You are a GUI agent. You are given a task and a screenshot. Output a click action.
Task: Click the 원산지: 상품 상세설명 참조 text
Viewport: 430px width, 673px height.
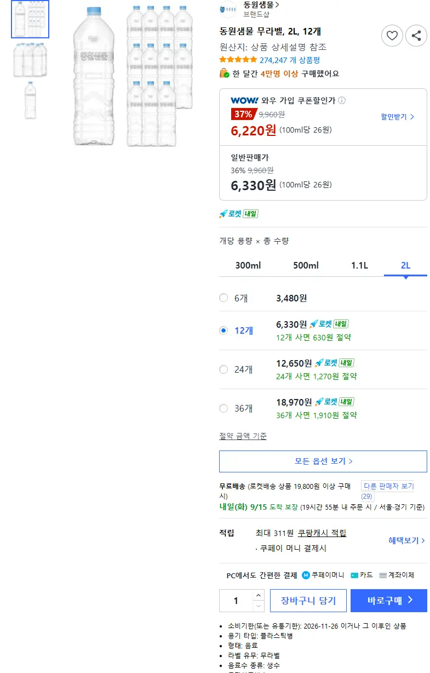[x=273, y=47]
